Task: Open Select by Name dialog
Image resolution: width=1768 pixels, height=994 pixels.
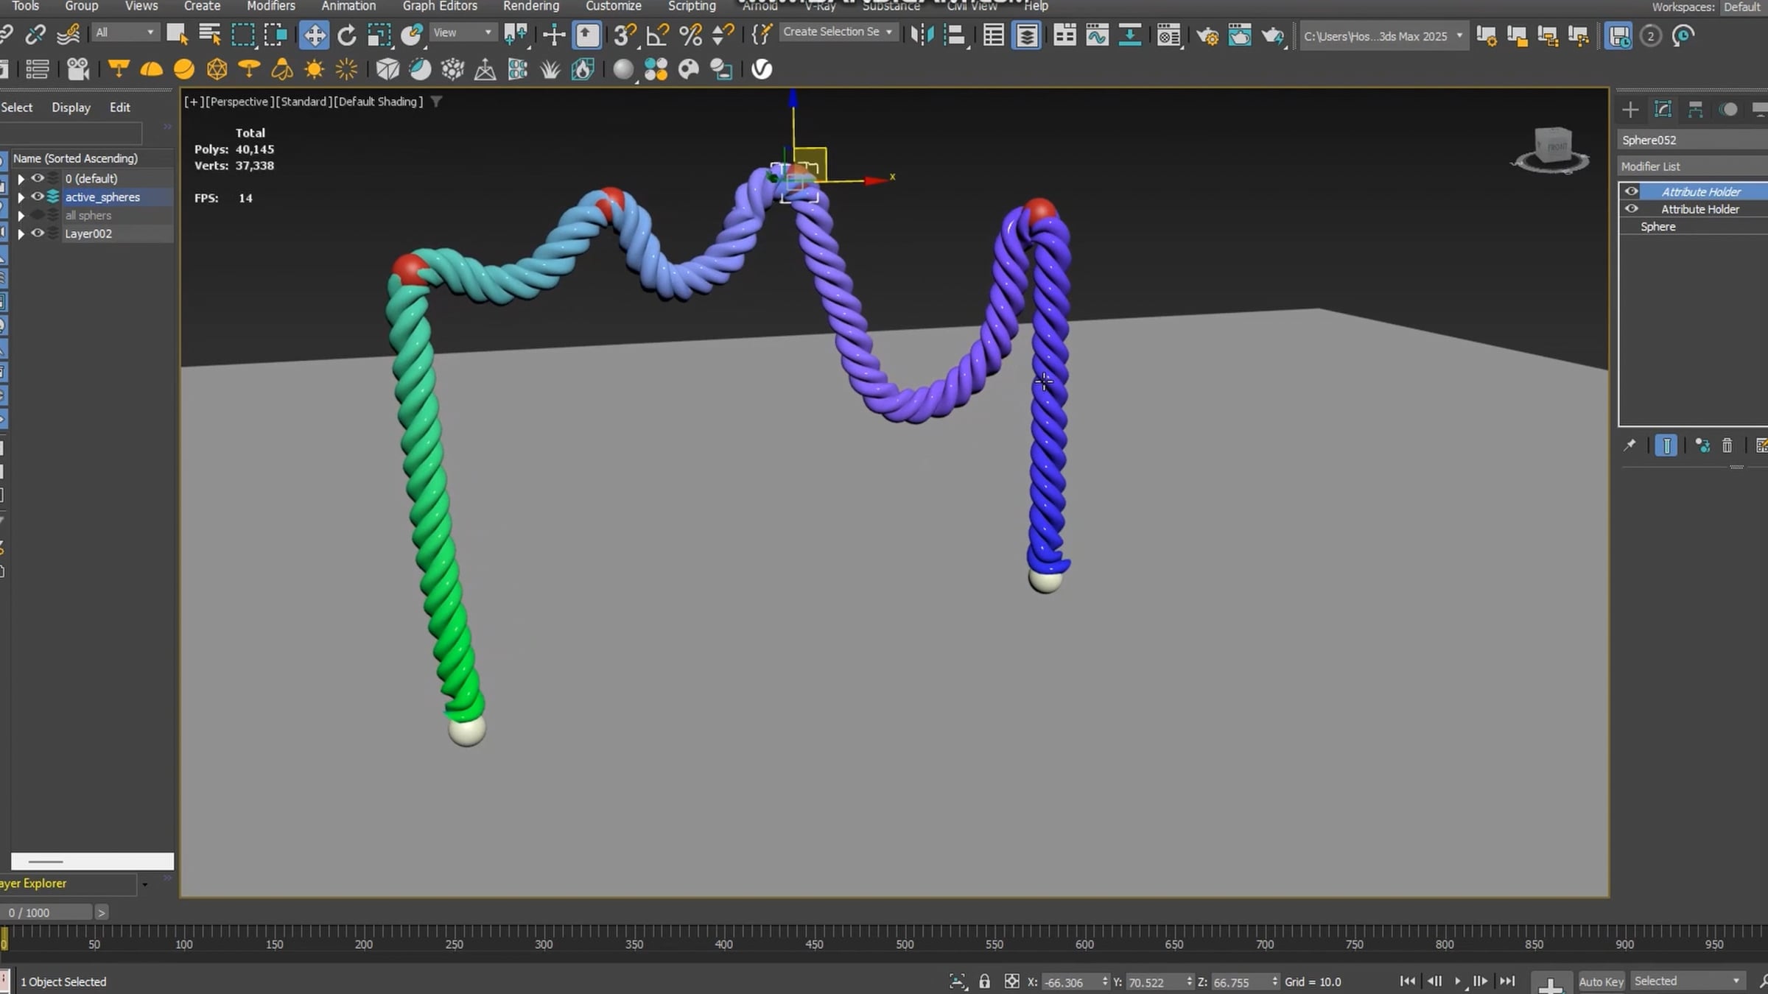Action: pos(210,35)
